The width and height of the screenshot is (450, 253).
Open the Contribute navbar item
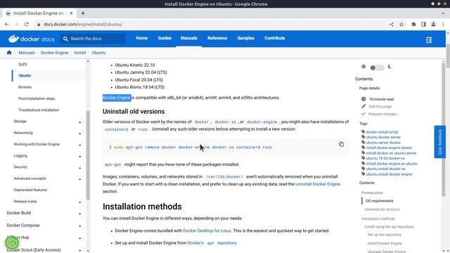pyautogui.click(x=275, y=38)
